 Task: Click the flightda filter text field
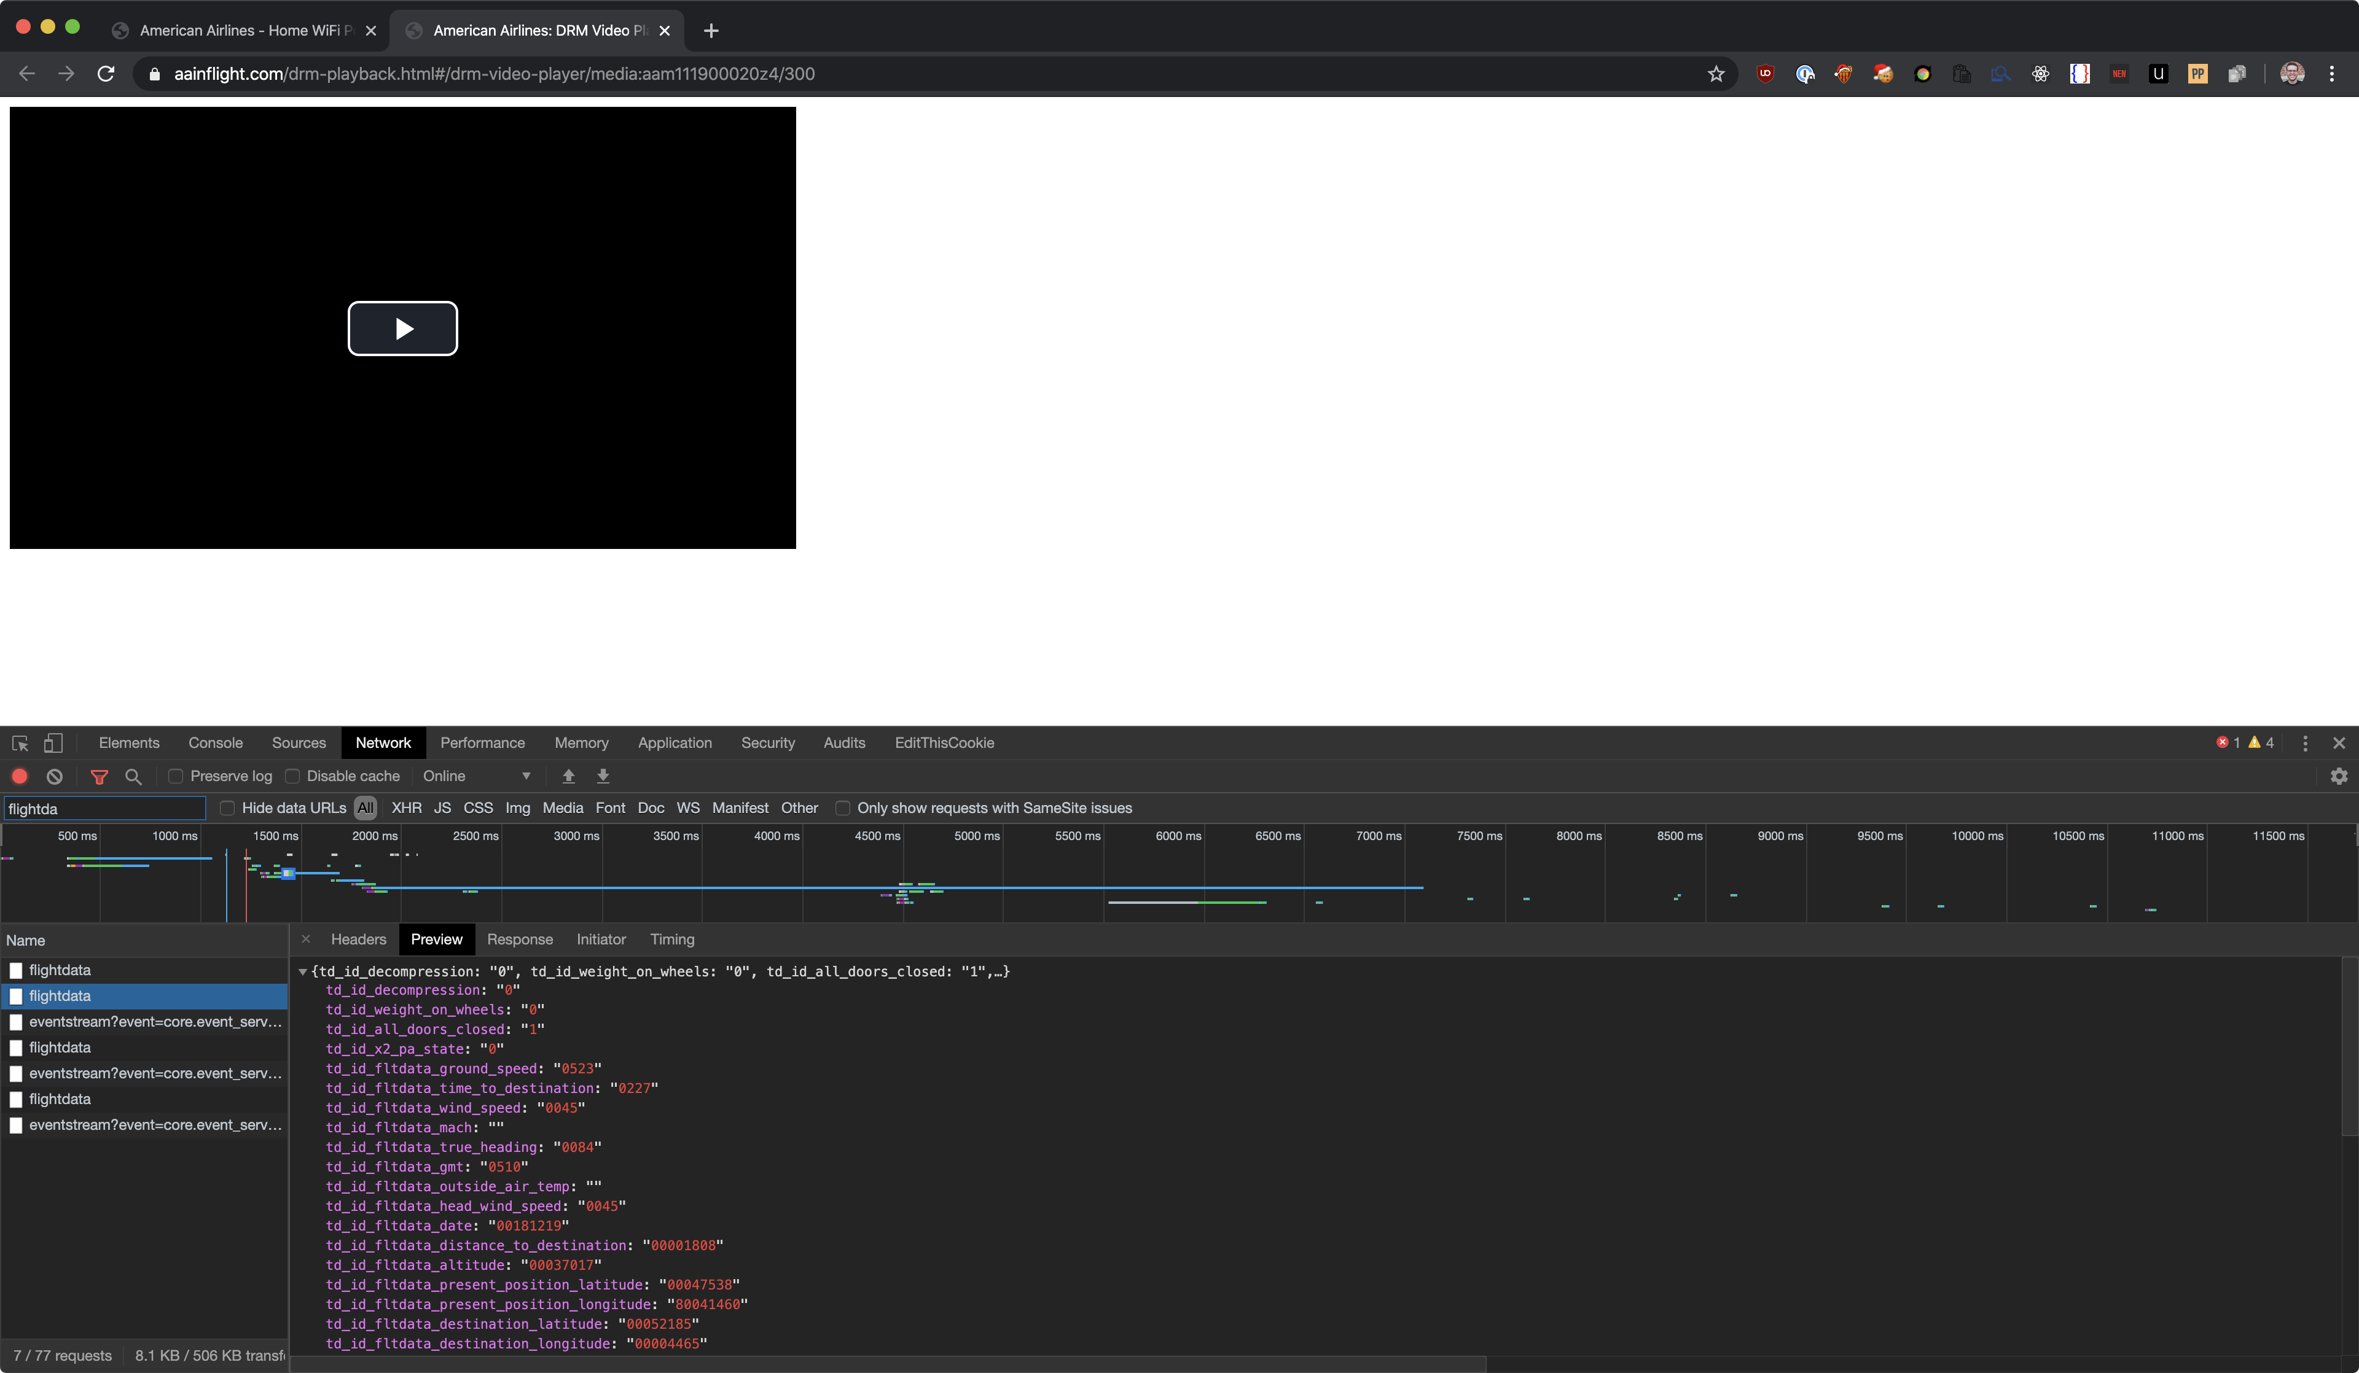[103, 809]
